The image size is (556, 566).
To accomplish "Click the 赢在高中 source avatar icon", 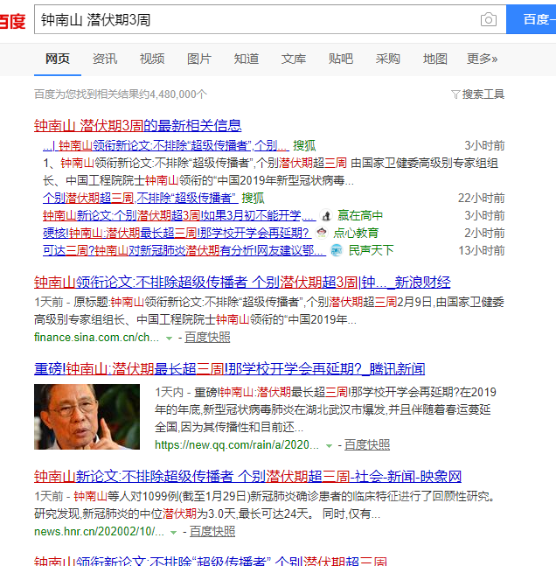I will (x=327, y=216).
